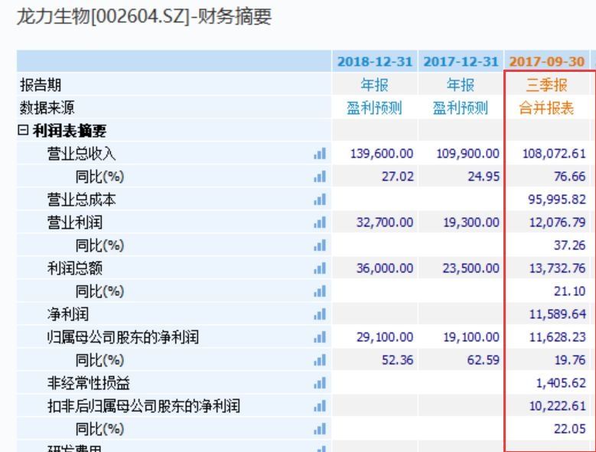
Task: Select 营业总收入 value 139,600.00
Action: 382,154
